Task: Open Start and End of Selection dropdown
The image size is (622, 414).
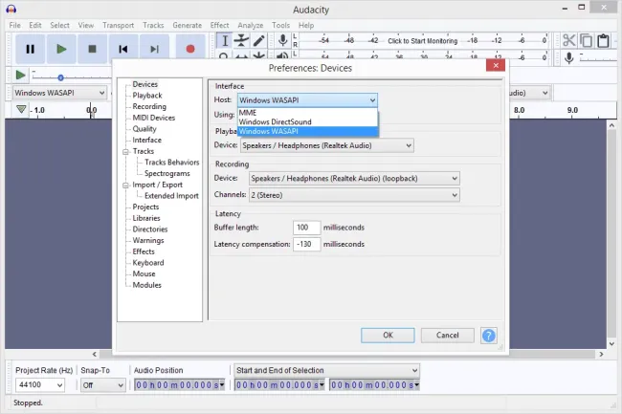Action: coord(326,370)
